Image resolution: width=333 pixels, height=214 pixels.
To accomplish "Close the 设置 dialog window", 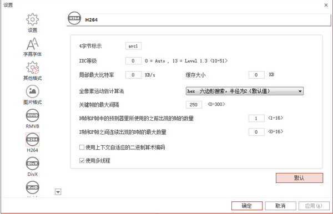I will coord(326,5).
